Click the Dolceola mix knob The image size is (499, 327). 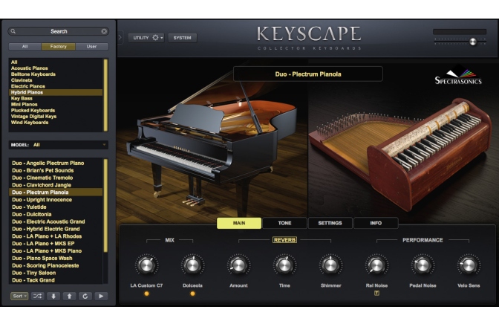click(192, 265)
